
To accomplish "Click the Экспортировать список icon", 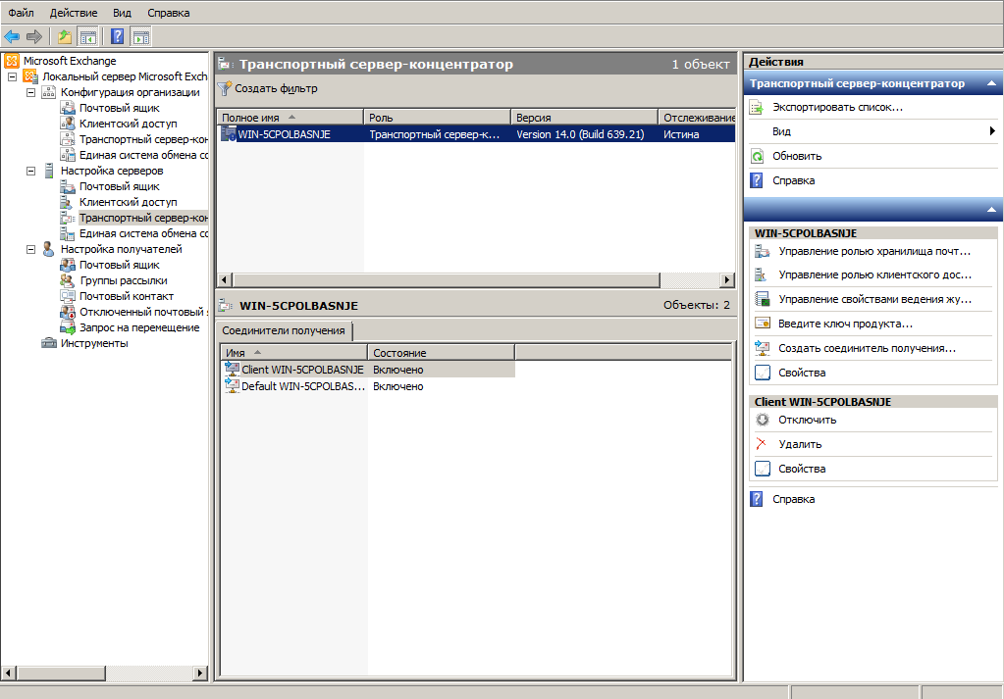I will (757, 108).
